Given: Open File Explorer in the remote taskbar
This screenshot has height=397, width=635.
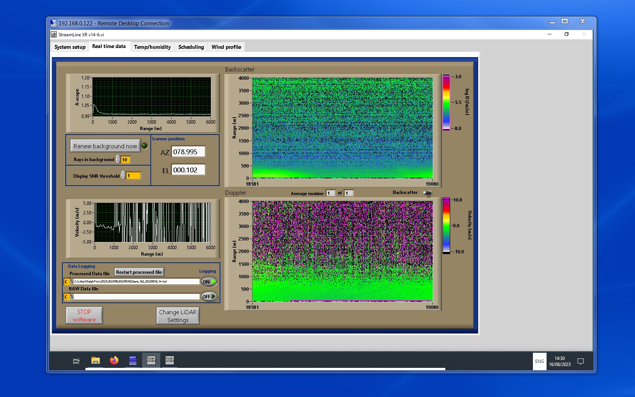Looking at the screenshot, I should point(95,361).
